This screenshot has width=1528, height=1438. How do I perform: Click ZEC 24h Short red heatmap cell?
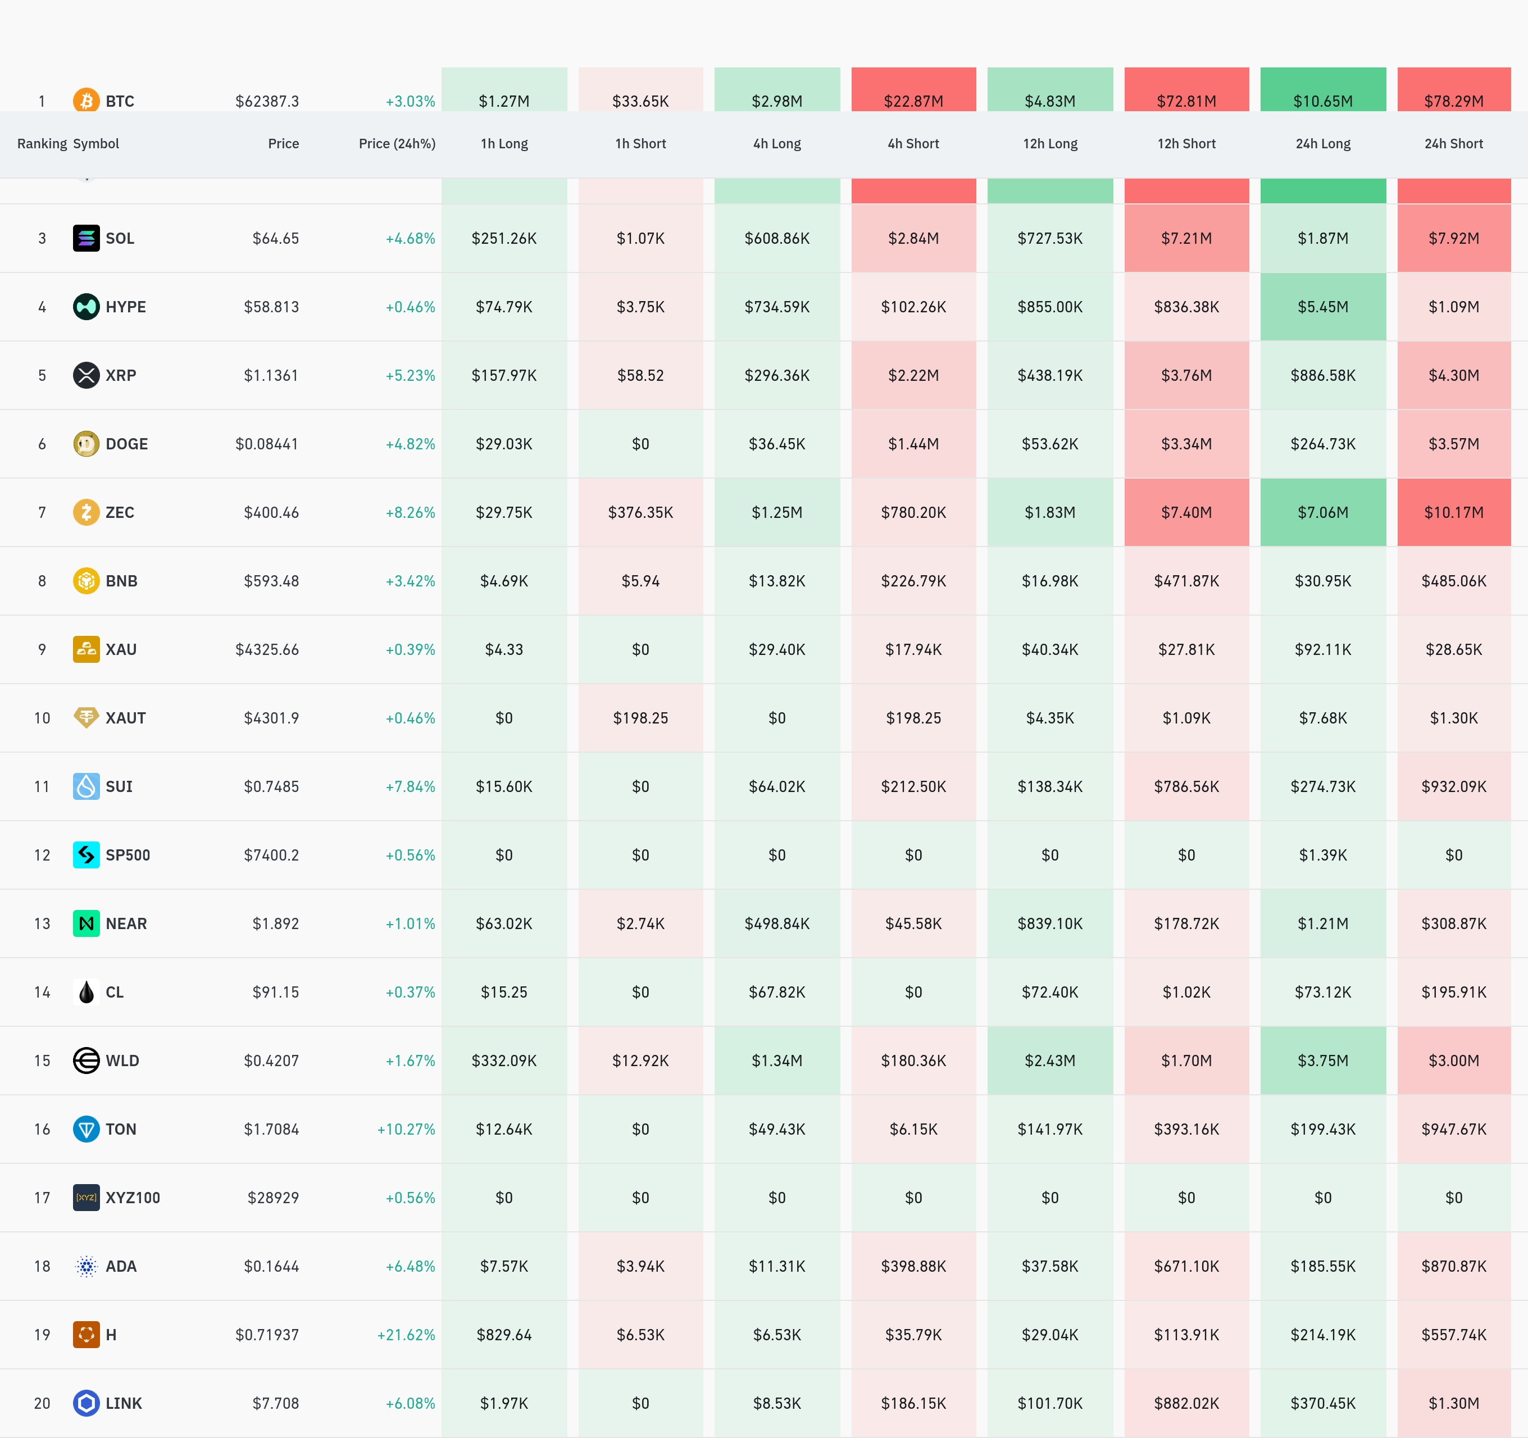pyautogui.click(x=1453, y=512)
